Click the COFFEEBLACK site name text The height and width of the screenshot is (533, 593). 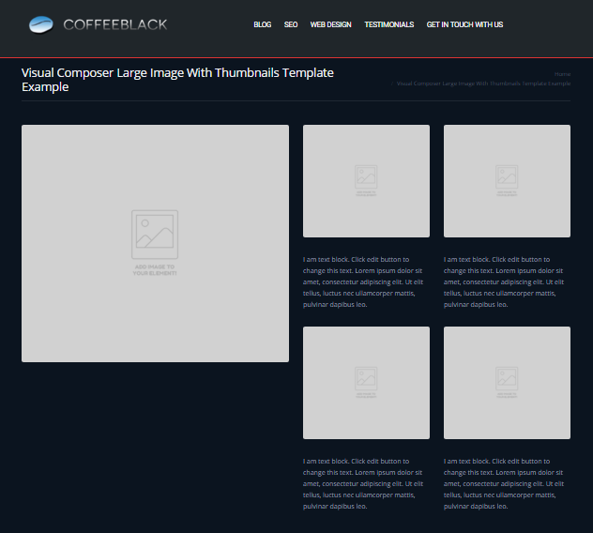tap(114, 24)
